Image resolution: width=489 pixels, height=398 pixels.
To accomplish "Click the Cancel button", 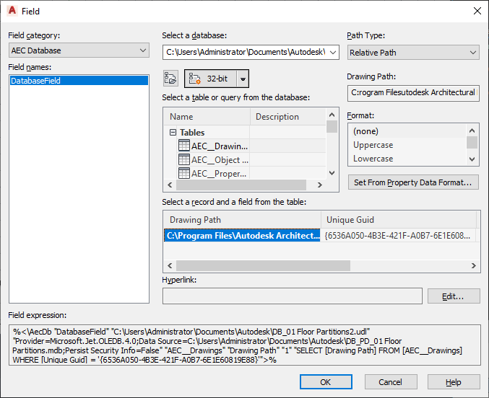I will pyautogui.click(x=391, y=382).
